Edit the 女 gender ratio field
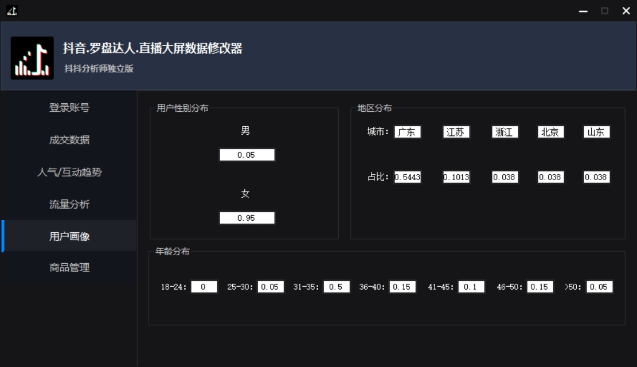 pyautogui.click(x=247, y=218)
